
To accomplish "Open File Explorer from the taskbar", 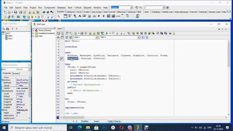I will (88, 128).
